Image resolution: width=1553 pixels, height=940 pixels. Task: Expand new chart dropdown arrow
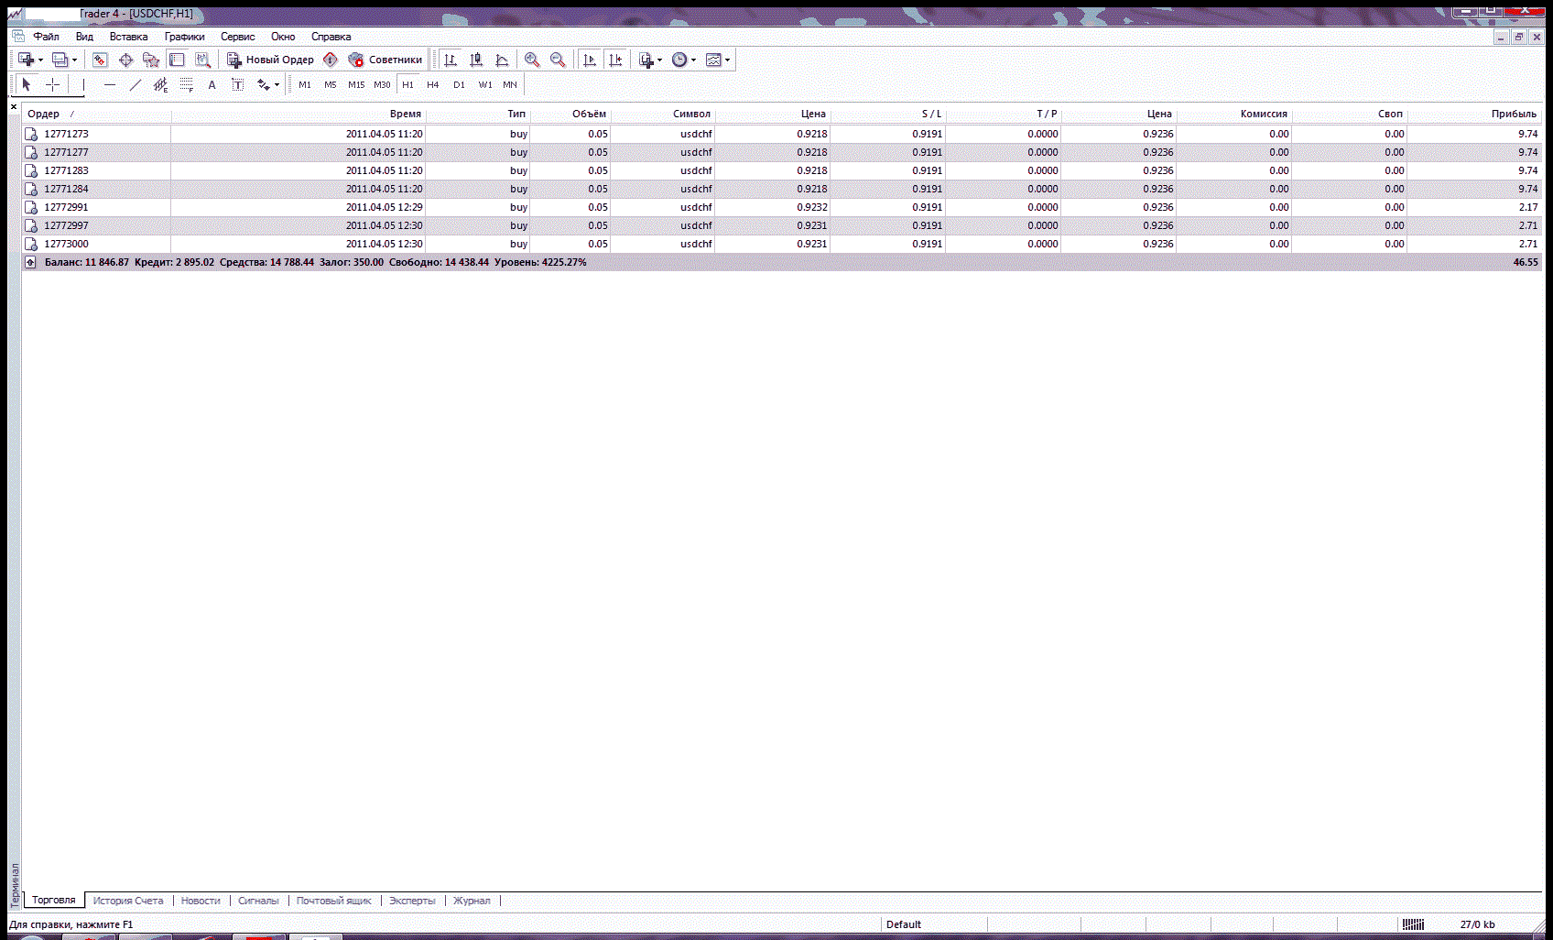coord(41,60)
